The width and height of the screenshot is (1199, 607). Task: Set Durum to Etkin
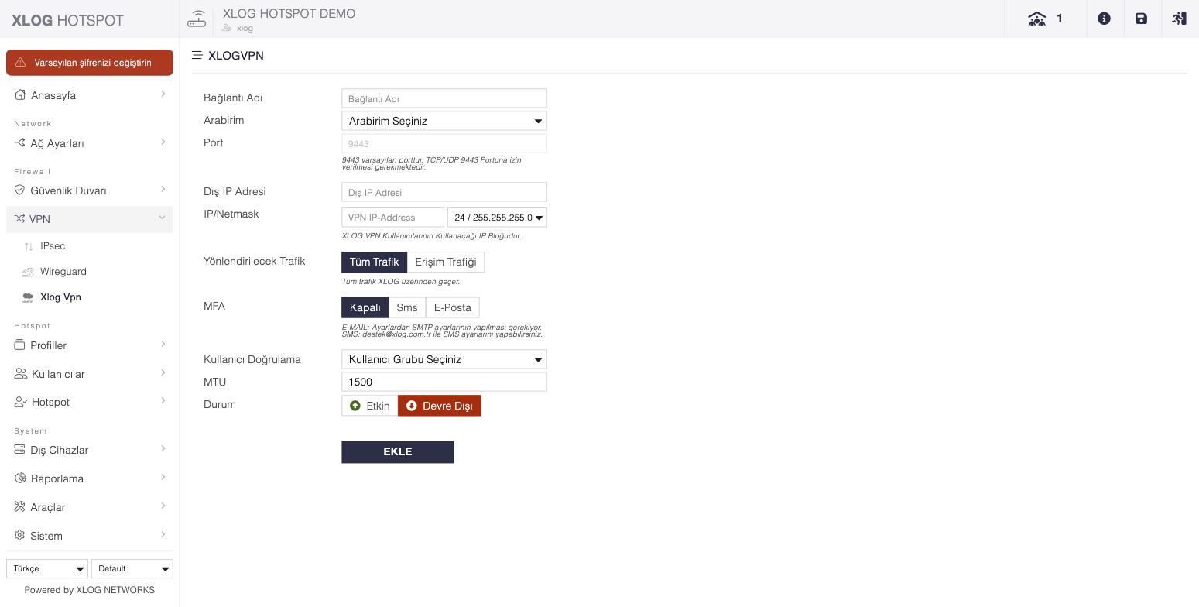coord(370,406)
